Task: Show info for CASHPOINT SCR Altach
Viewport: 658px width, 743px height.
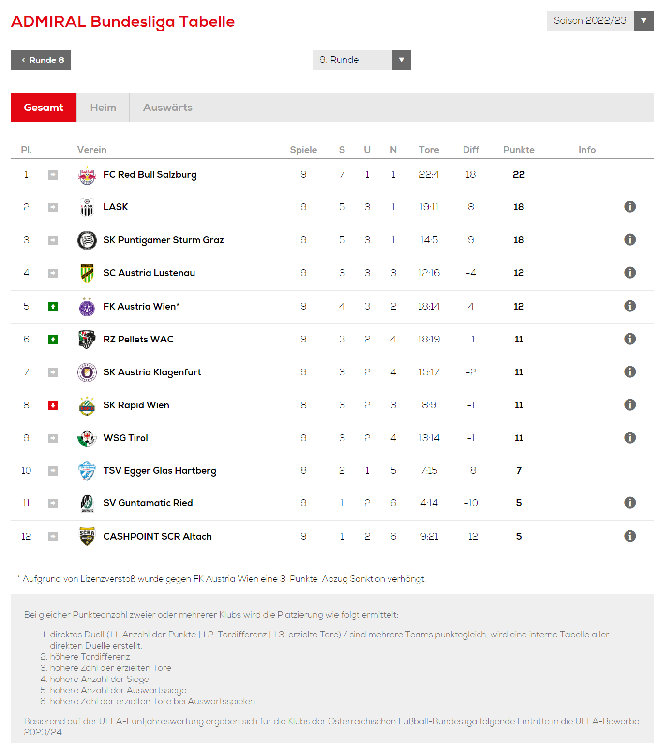Action: (x=629, y=536)
